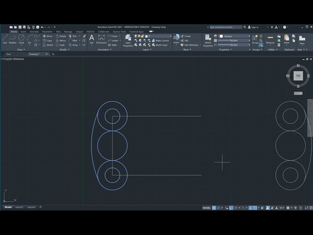Switch to Layout1 tab
Screen dimensions: 313x235
[19, 207]
